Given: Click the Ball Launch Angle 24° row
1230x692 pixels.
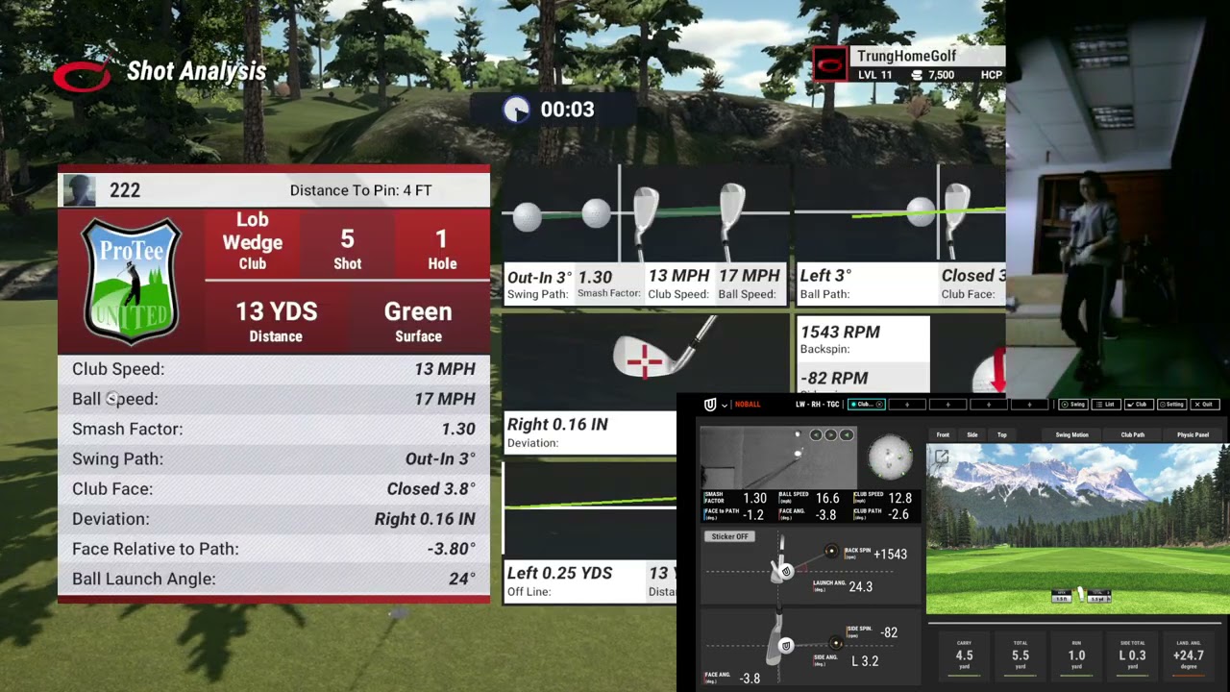Looking at the screenshot, I should (x=274, y=580).
